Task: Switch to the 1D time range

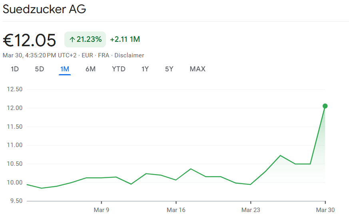Action: [x=15, y=69]
